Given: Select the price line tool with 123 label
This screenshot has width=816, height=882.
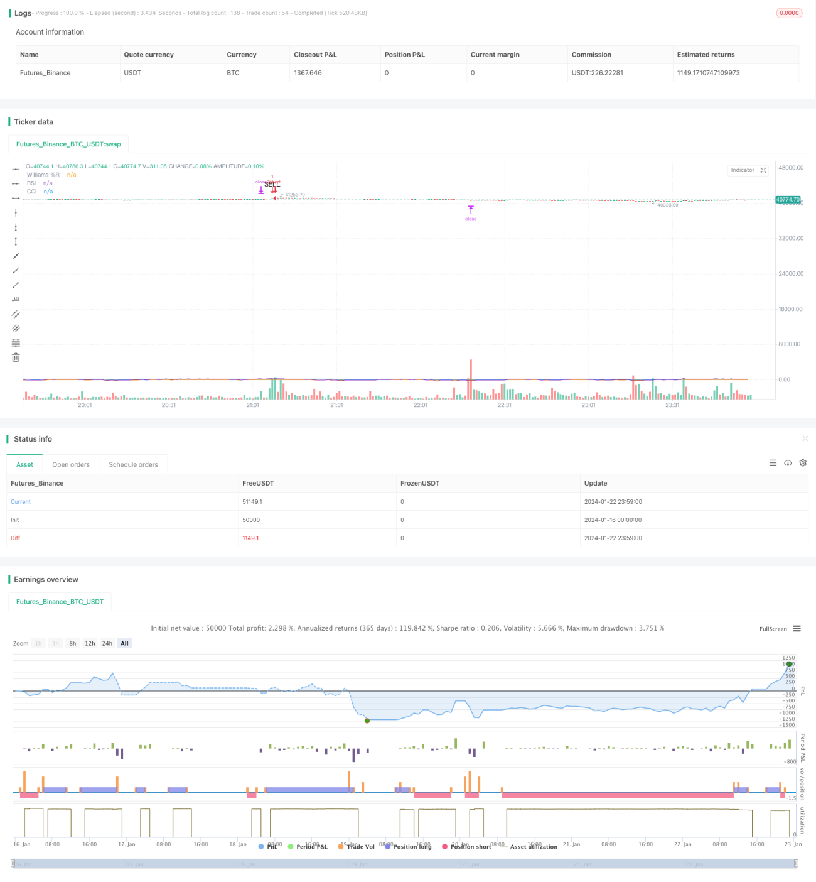Looking at the screenshot, I should click(x=16, y=299).
